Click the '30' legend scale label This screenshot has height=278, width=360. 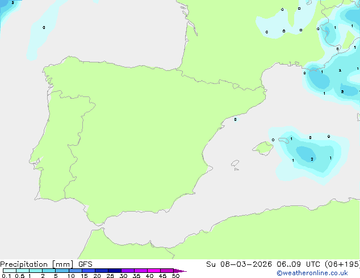point(123,276)
